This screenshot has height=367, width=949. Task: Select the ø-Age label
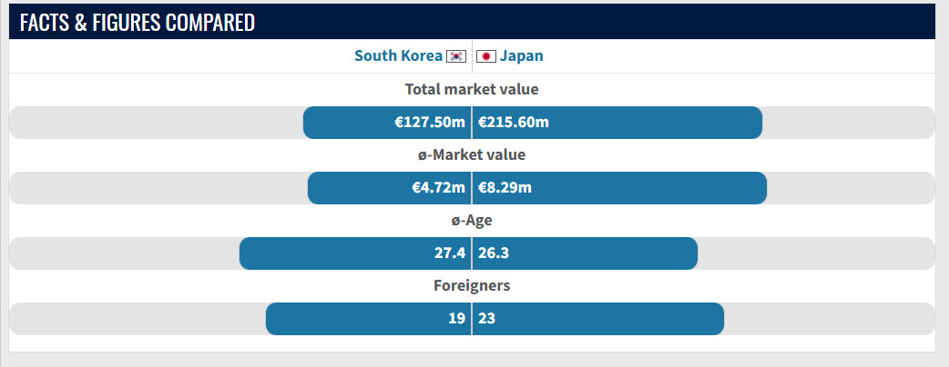pos(472,220)
